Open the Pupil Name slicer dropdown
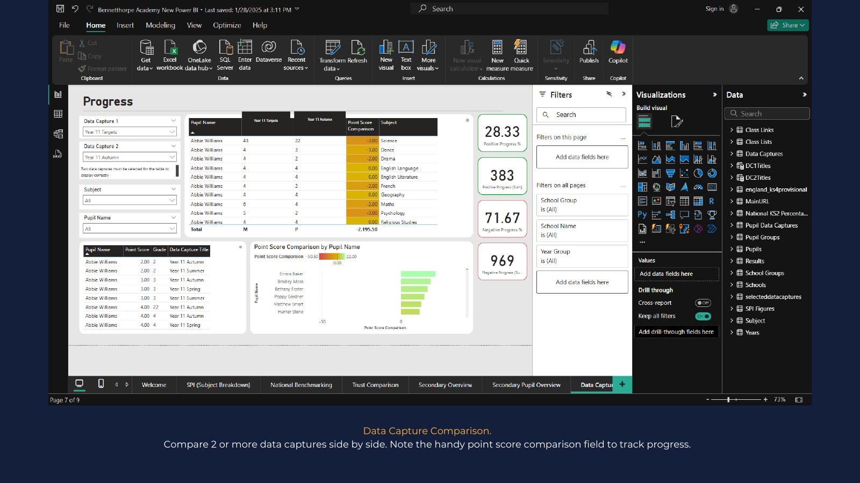 130,229
